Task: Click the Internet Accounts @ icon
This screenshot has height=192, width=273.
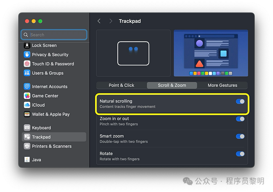Action: pyautogui.click(x=27, y=86)
